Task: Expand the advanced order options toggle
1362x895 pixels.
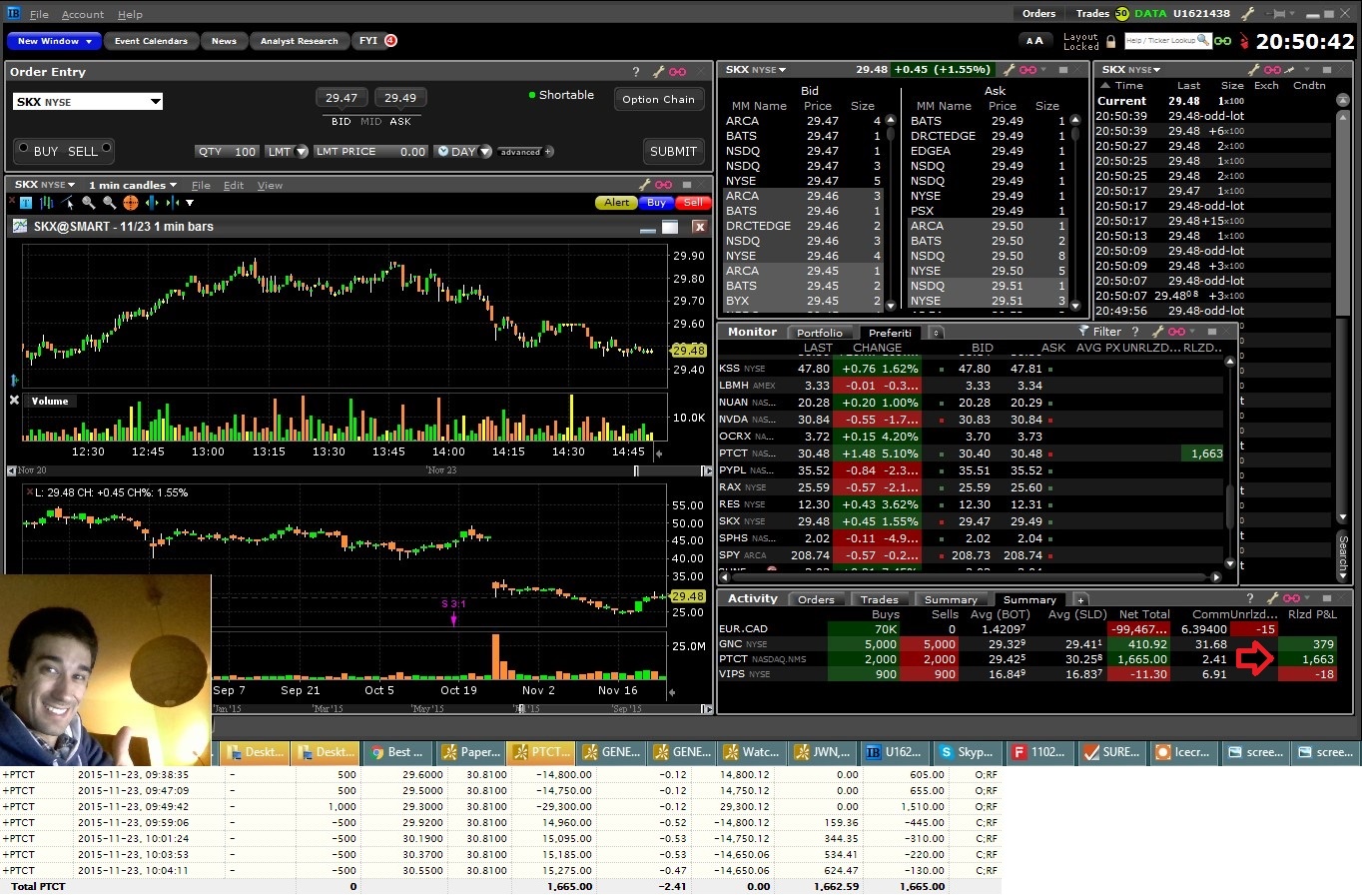Action: tap(525, 152)
